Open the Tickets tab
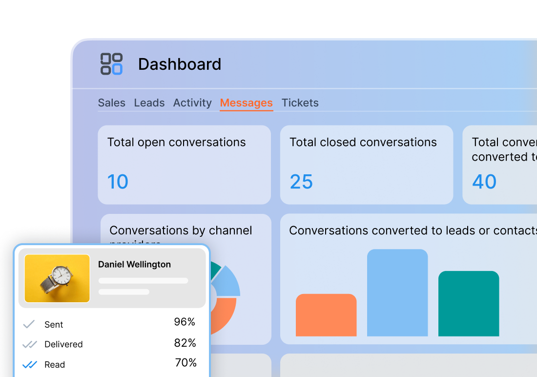Viewport: 537px width, 377px height. [300, 103]
